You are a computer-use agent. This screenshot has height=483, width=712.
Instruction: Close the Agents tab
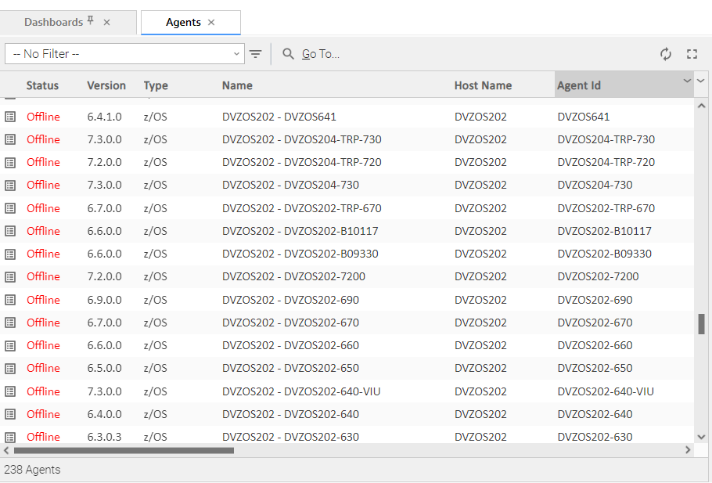[x=211, y=23]
